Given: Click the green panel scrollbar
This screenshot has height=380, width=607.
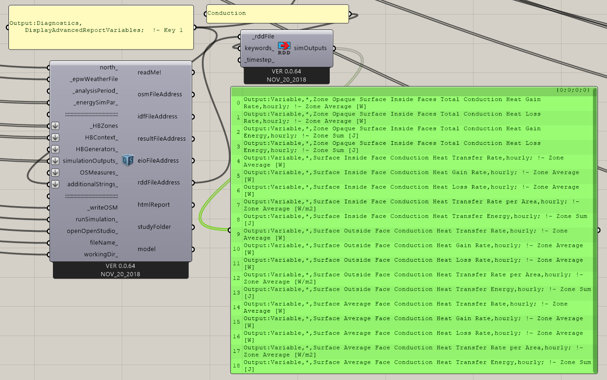Looking at the screenshot, I should [x=595, y=230].
